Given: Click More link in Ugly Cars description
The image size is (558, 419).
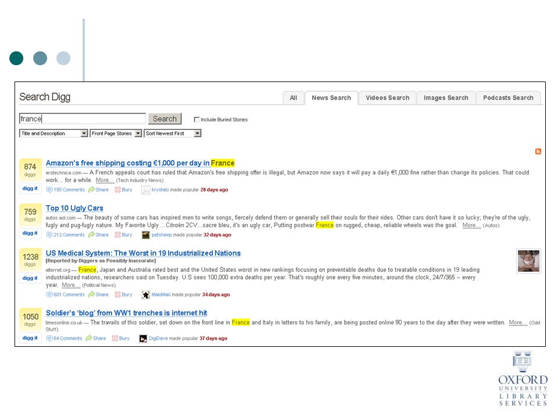Looking at the screenshot, I should [471, 225].
